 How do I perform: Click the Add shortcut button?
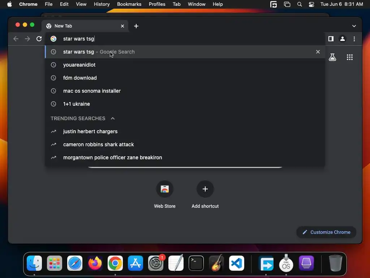pos(205,194)
